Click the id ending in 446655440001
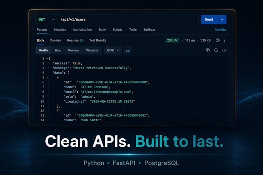The height and width of the screenshot is (175, 263). point(113,116)
